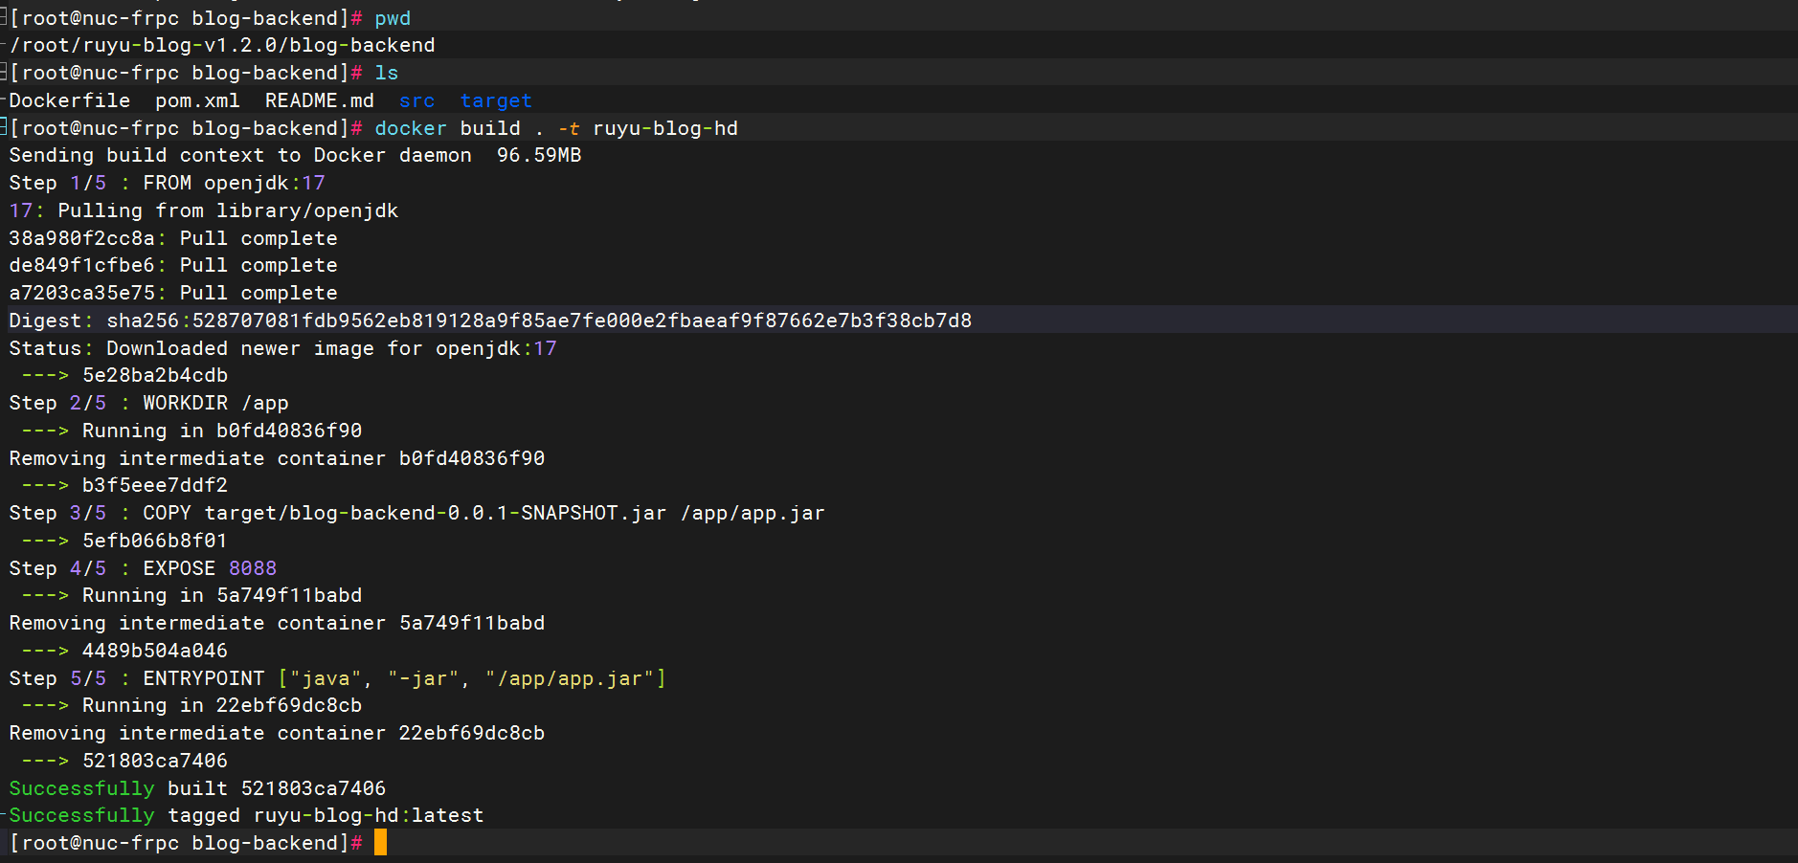Viewport: 1798px width, 863px height.
Task: Click the path '/root/ruyu-blog-v1.2.0/blog-backend'
Action: pyautogui.click(x=222, y=45)
